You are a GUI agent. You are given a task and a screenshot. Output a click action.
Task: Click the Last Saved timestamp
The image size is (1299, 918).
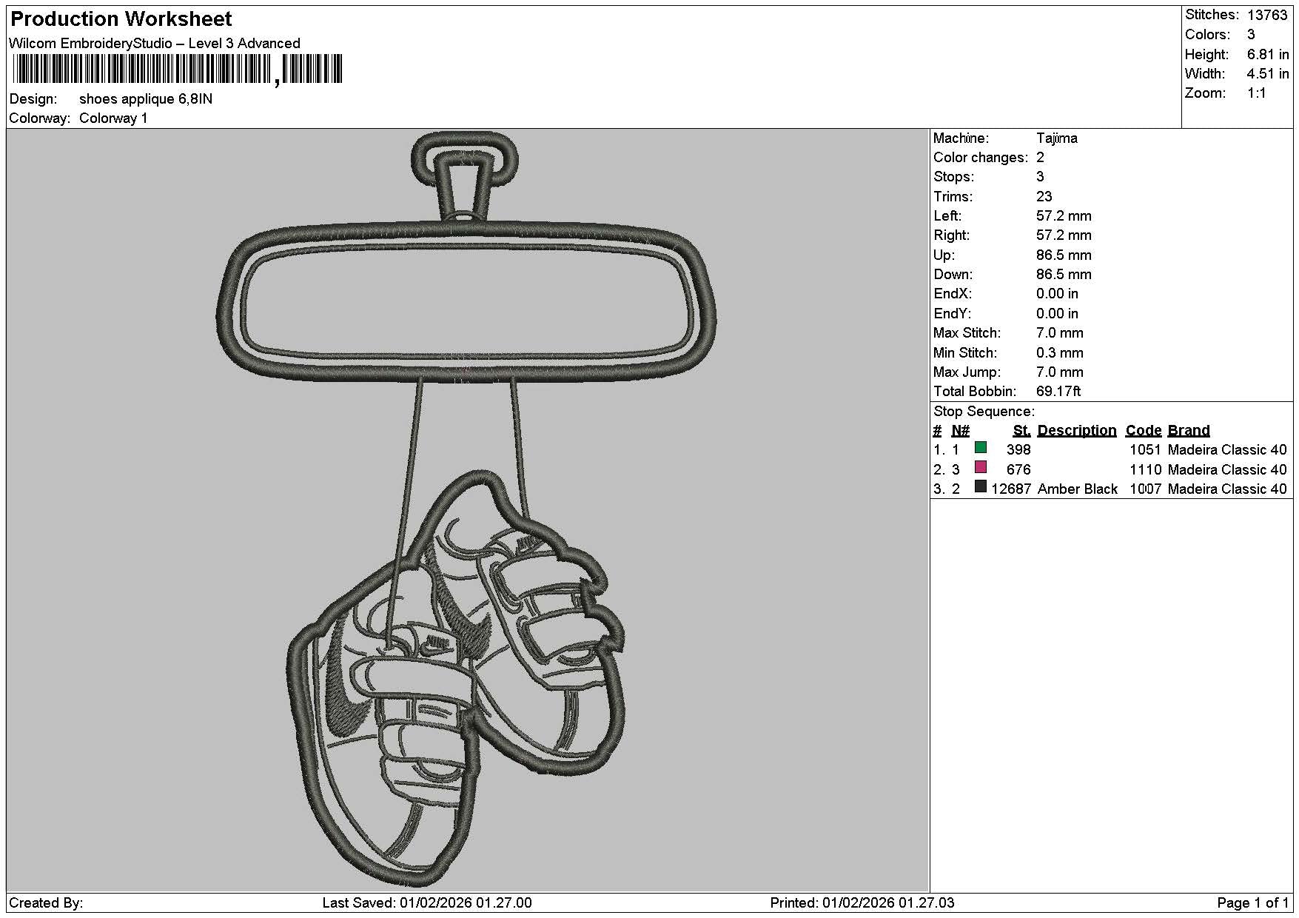pos(427,902)
